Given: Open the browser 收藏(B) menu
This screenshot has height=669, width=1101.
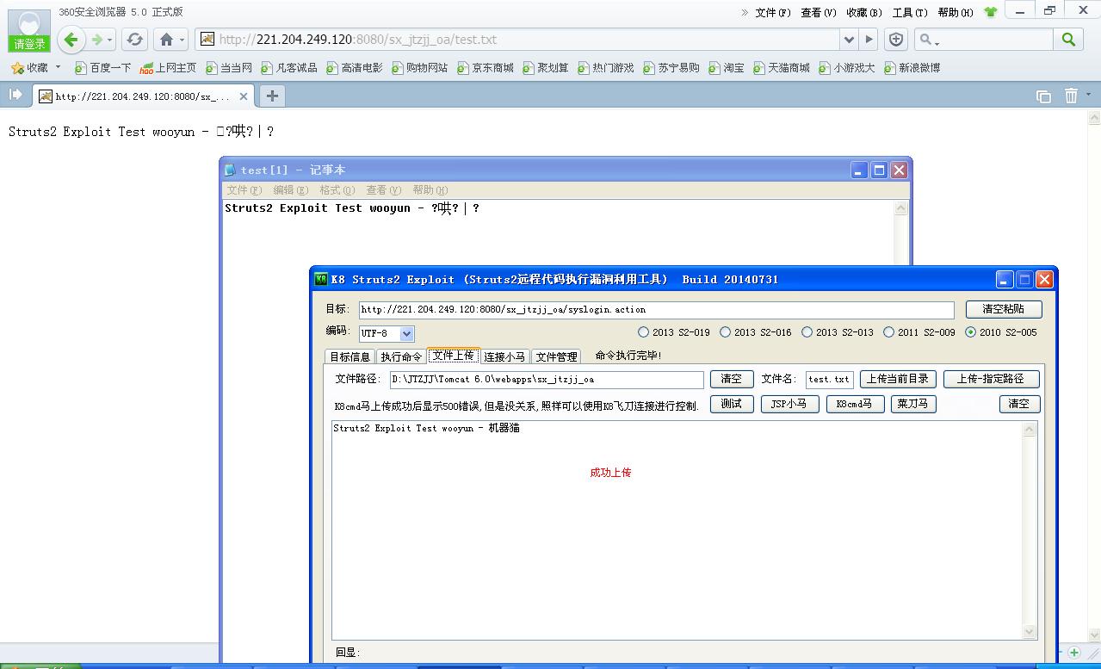Looking at the screenshot, I should (863, 12).
